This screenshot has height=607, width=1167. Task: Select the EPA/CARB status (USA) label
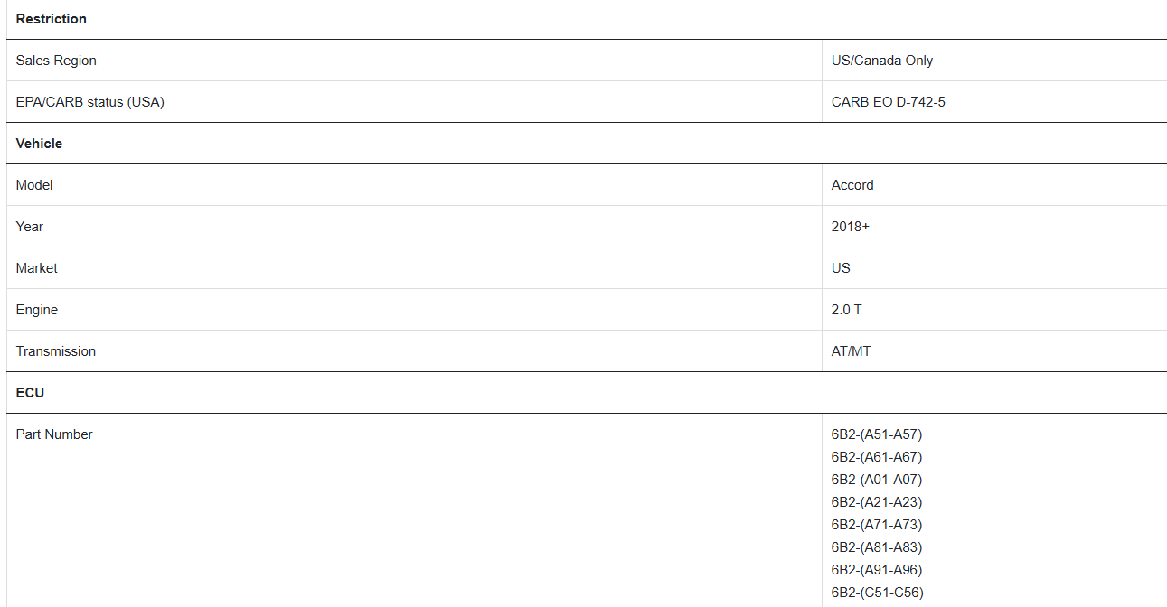[90, 102]
